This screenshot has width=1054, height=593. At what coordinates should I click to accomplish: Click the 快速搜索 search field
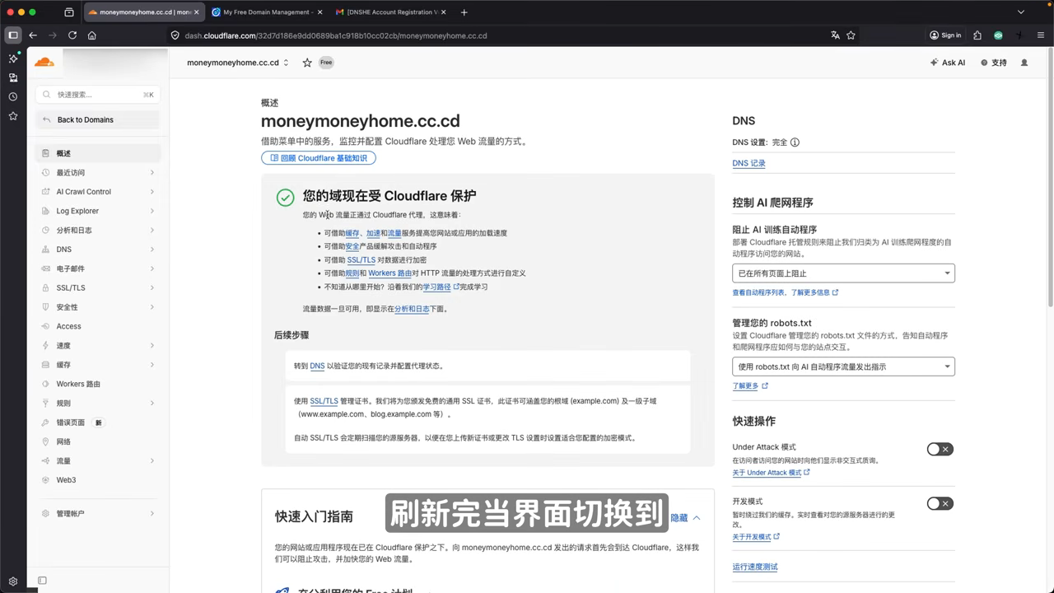click(97, 95)
